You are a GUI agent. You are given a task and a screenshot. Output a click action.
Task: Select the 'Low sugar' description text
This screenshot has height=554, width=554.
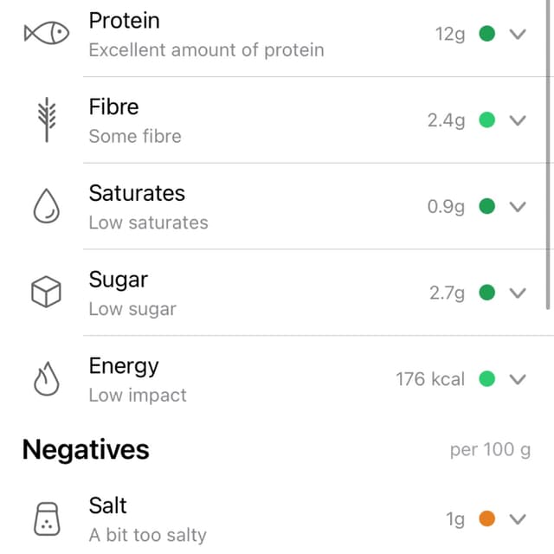coord(132,309)
